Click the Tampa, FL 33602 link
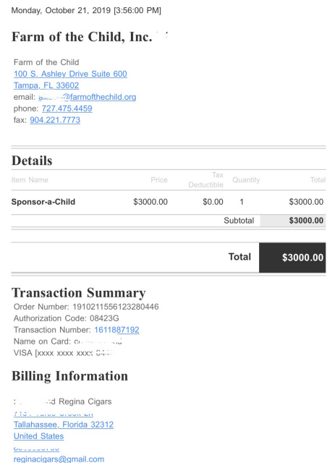 46,85
